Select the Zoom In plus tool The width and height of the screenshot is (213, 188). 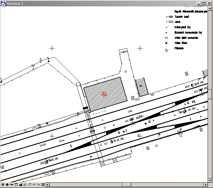pos(7,185)
